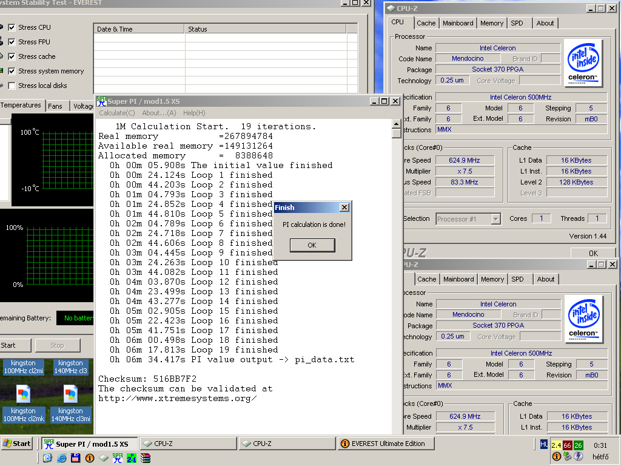Click the safely remove hardware tray icon
This screenshot has height=466, width=621.
tap(568, 456)
